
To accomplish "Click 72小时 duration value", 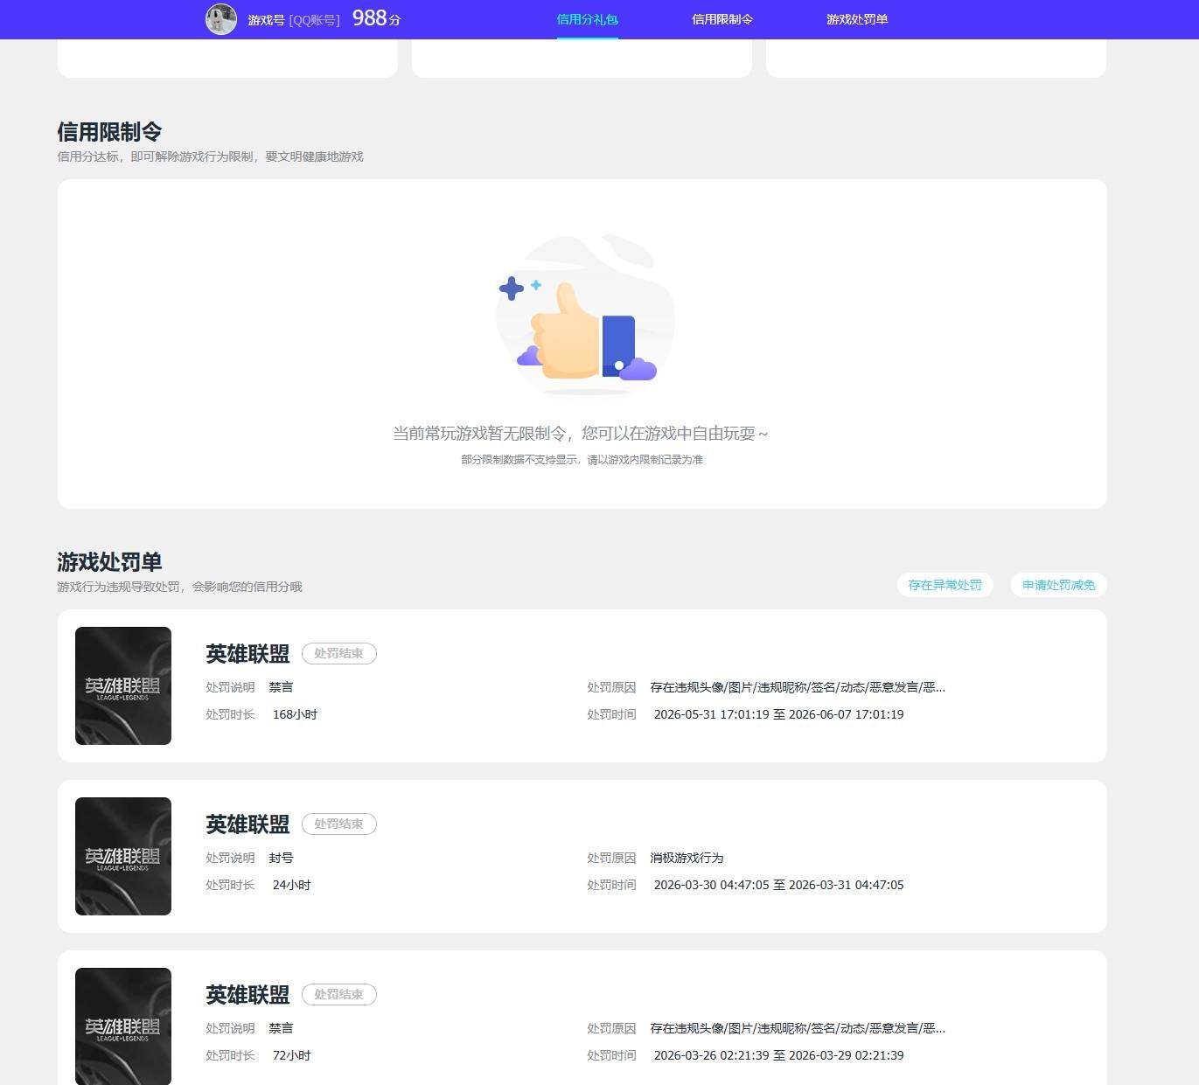I will (x=291, y=1055).
